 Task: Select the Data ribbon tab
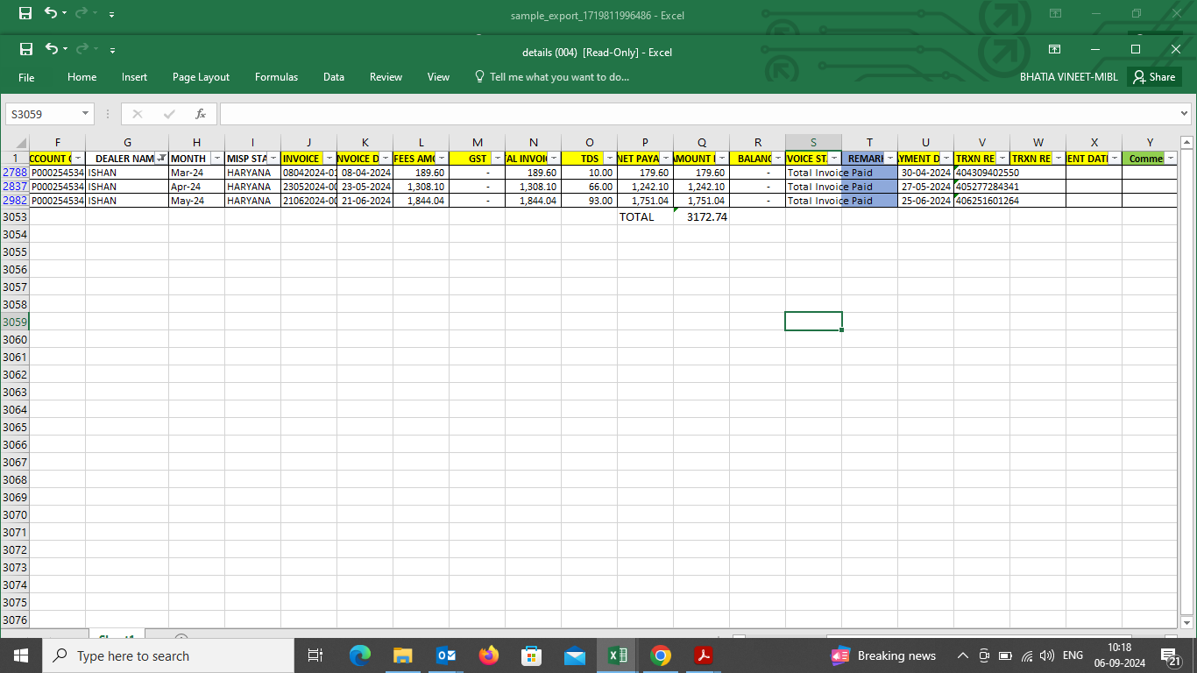tap(333, 77)
